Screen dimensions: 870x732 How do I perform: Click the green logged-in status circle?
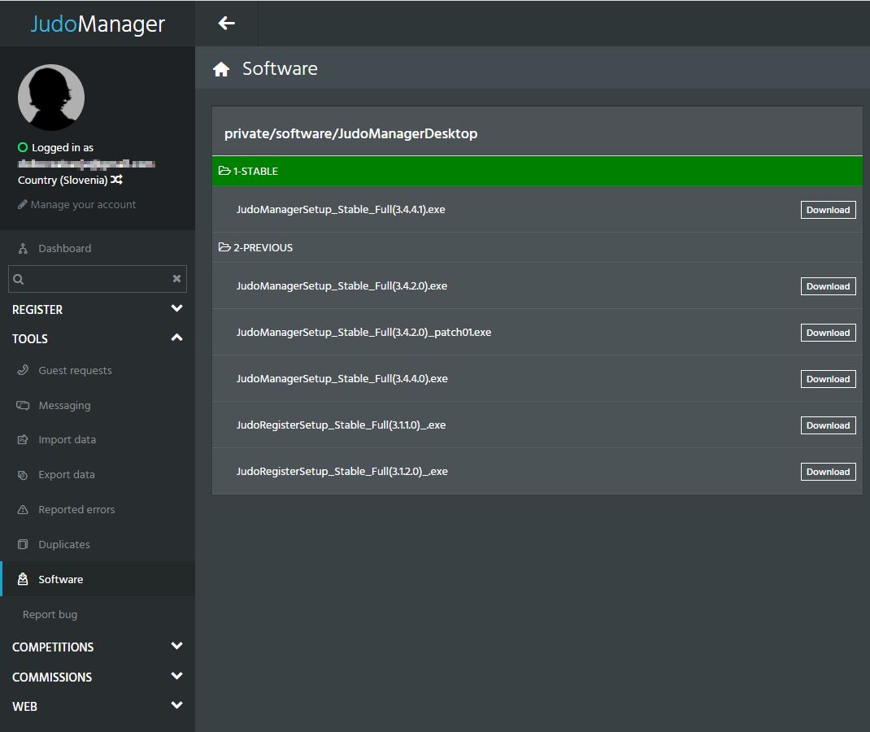point(23,147)
